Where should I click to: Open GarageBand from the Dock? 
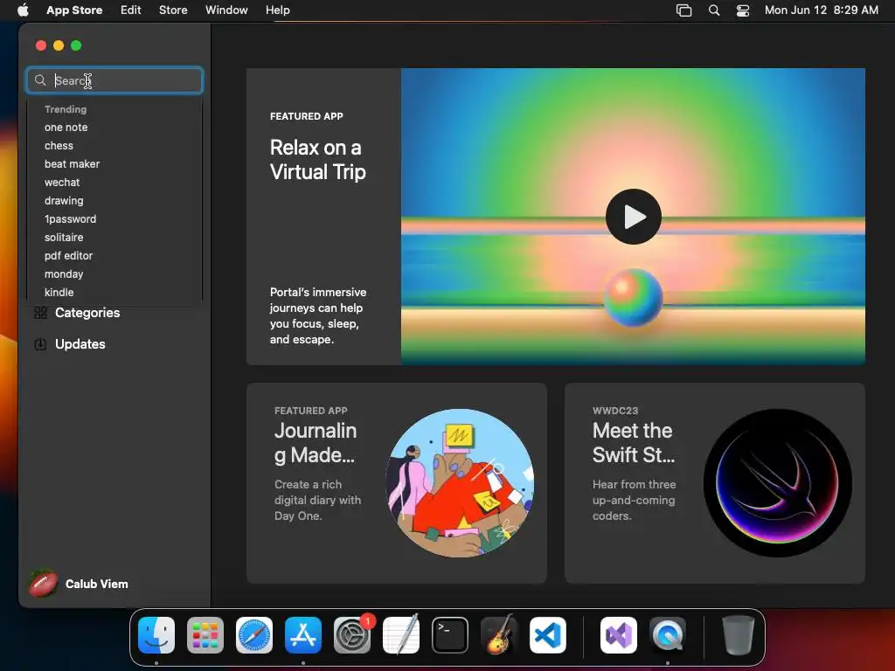tap(499, 635)
